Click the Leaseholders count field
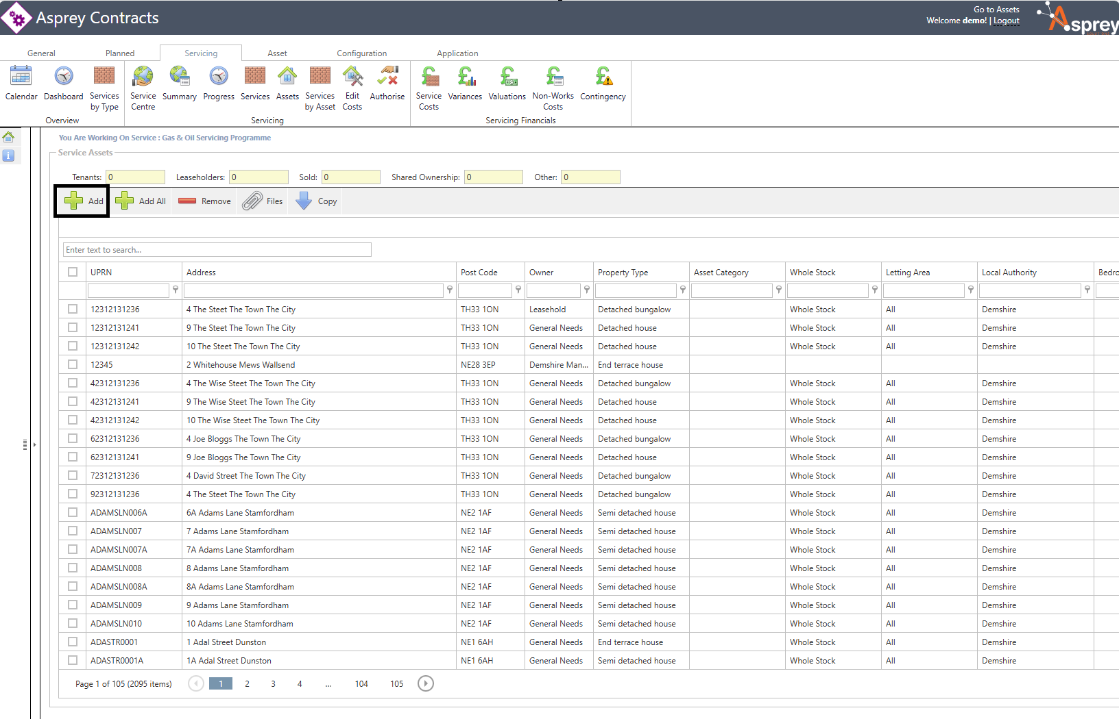The width and height of the screenshot is (1119, 719). click(258, 177)
